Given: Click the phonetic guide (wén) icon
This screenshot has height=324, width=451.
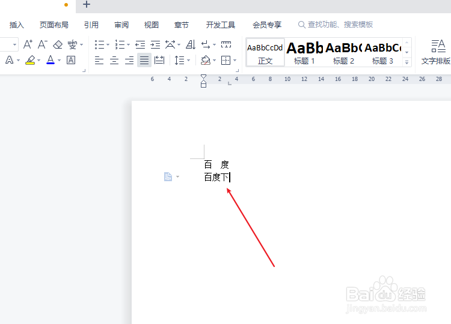Looking at the screenshot, I should [x=73, y=44].
